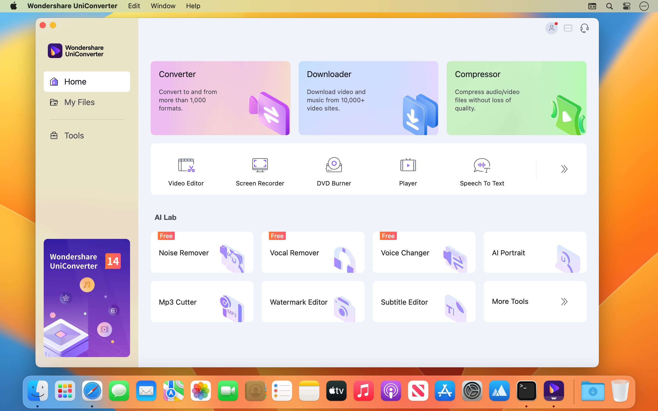Viewport: 658px width, 411px height.
Task: Open the support headset icon
Action: (x=584, y=28)
